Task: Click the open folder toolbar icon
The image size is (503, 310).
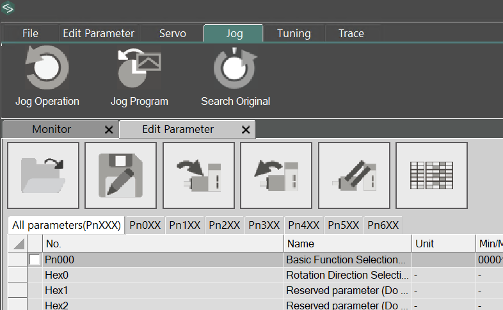Action: point(43,176)
